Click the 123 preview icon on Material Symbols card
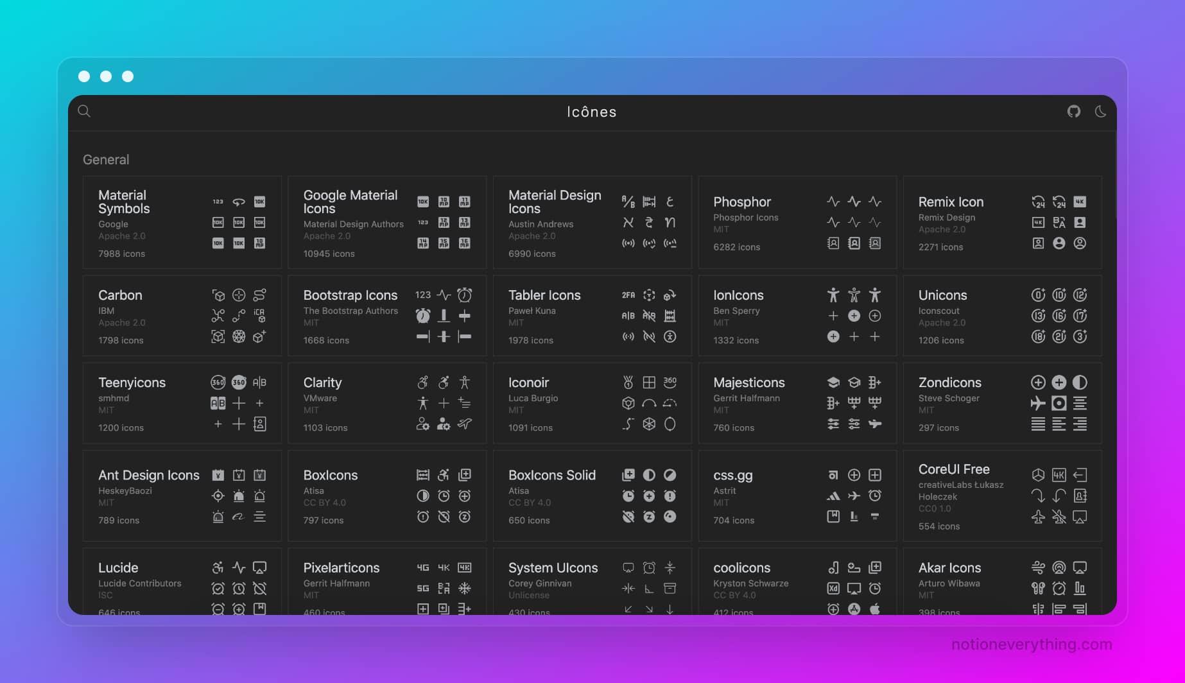This screenshot has height=683, width=1185. coord(218,201)
